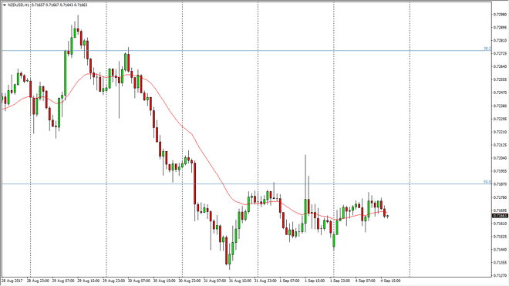Click the 4 Sep 15:00 time label
509x286 pixels.
391,281
